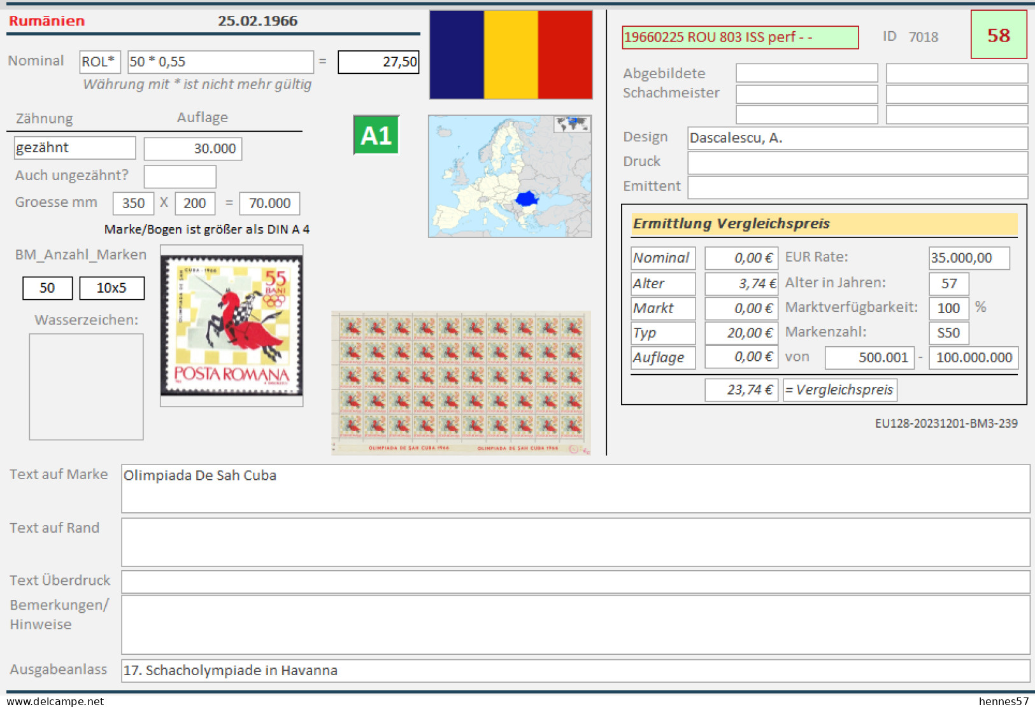This screenshot has height=707, width=1035.
Task: Click the reference EU128-20231201-BM3-239
Action: click(x=946, y=424)
